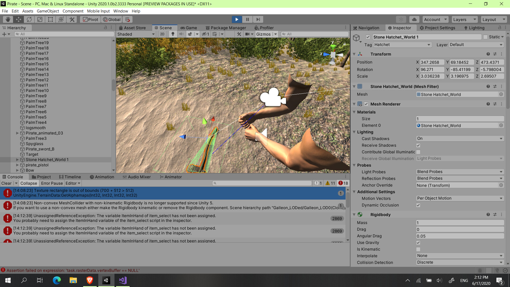
Task: Expand Pirate_animated_03 in the Hierarchy
Action: [x=17, y=133]
